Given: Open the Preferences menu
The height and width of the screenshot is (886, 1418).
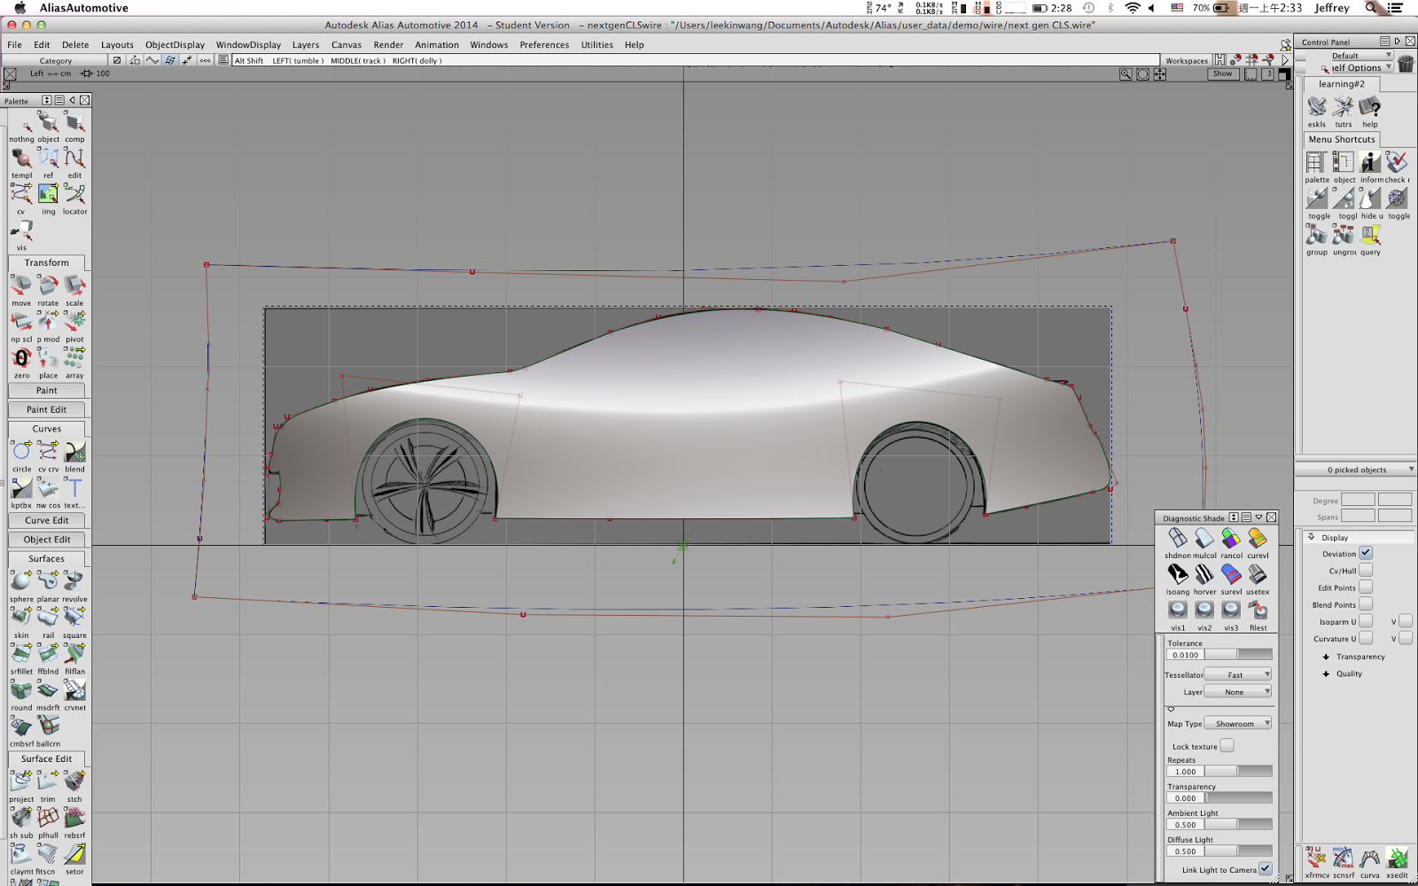Looking at the screenshot, I should click(x=543, y=44).
